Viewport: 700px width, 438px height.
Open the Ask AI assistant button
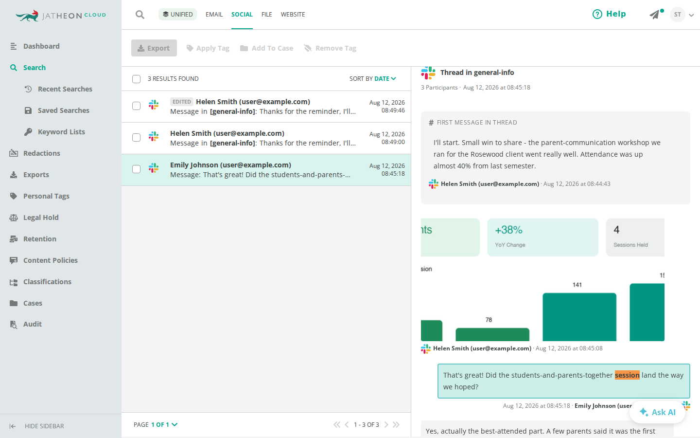[x=657, y=412]
